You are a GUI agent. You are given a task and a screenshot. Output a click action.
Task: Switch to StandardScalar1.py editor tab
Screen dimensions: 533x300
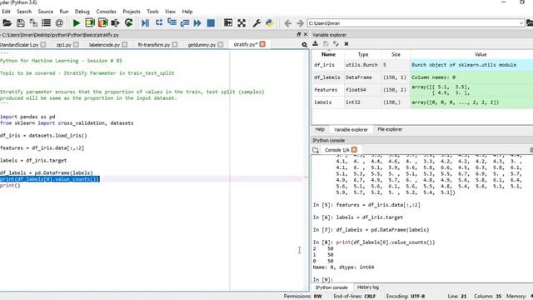(19, 44)
